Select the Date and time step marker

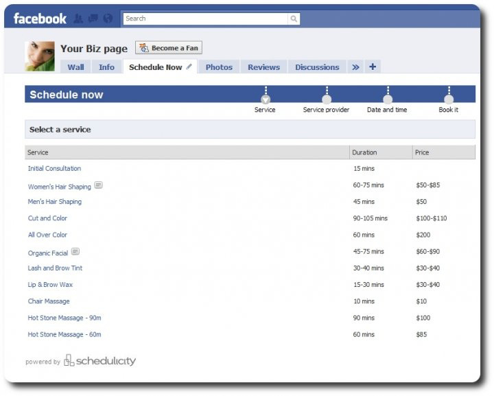click(388, 100)
